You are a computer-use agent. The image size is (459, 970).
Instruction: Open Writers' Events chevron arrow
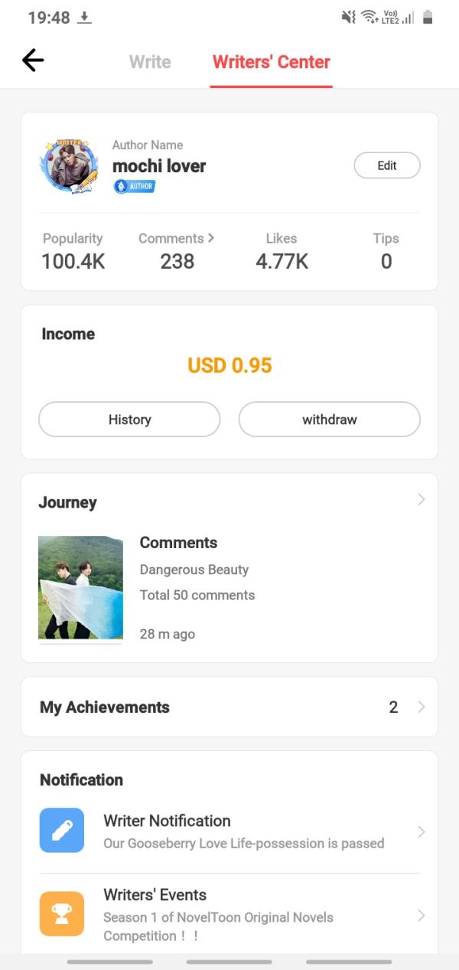coord(421,915)
